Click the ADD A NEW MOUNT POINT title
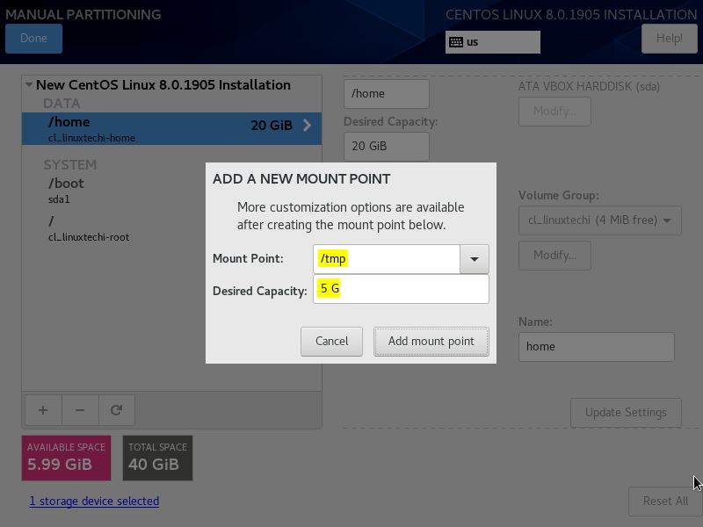The image size is (703, 527). click(x=301, y=179)
